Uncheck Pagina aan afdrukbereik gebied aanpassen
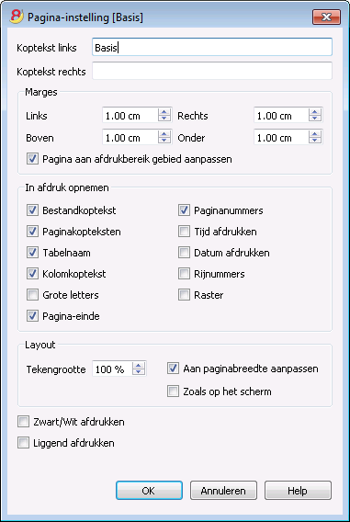The width and height of the screenshot is (350, 522). point(32,159)
